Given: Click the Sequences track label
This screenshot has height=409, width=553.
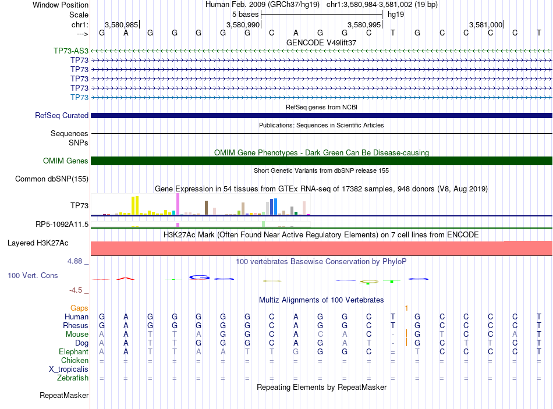Looking at the screenshot, I should click(69, 133).
